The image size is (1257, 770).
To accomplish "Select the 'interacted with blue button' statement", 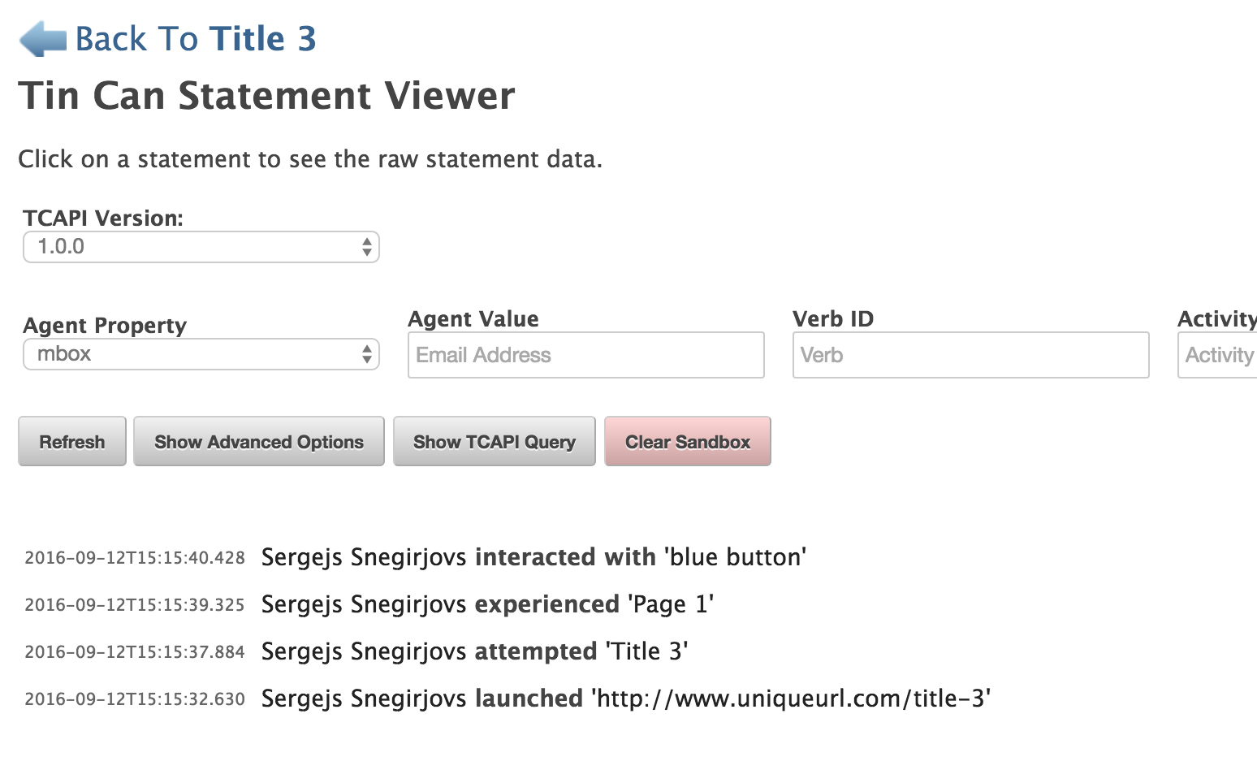I will tap(533, 557).
